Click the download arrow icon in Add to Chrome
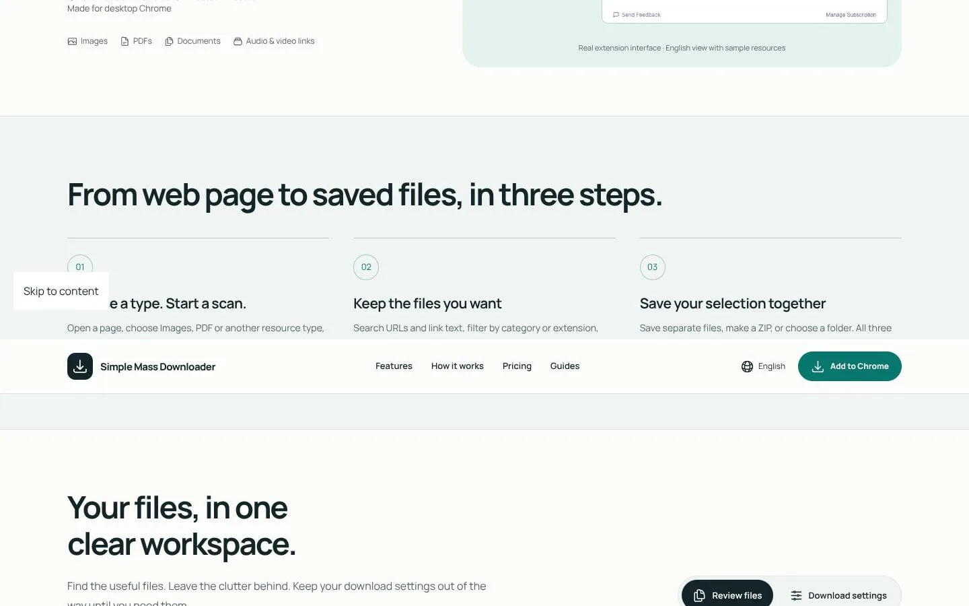 (818, 366)
